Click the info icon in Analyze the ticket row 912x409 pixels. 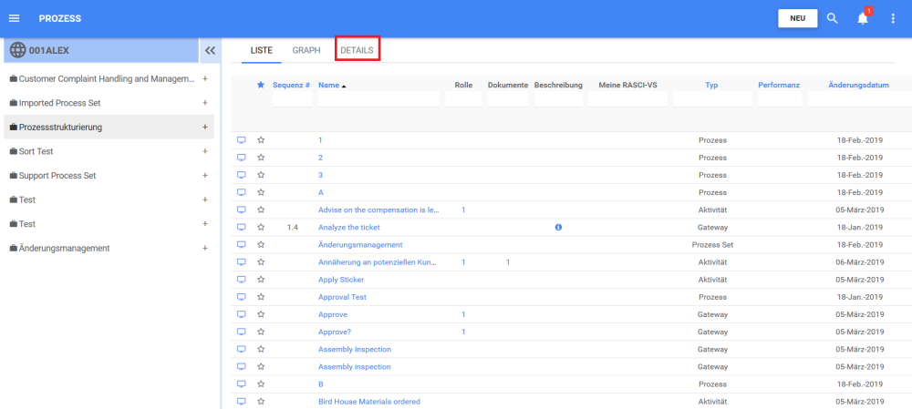tap(558, 227)
